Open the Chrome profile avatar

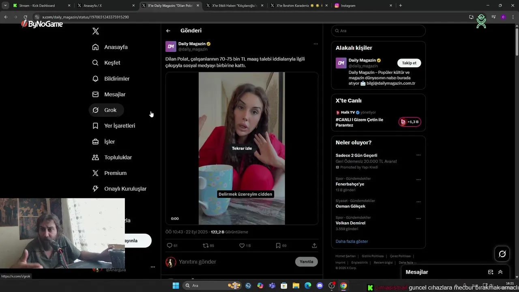pos(503,17)
